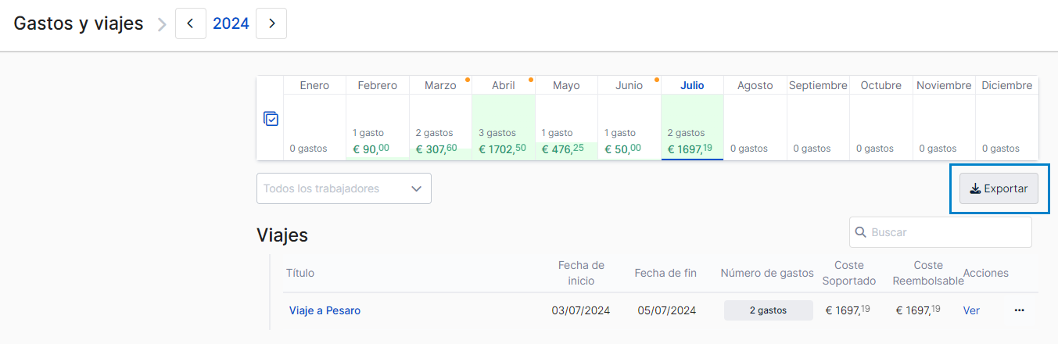Viewport: 1058px width, 344px height.
Task: Select the Agosto month tab
Action: click(x=755, y=86)
